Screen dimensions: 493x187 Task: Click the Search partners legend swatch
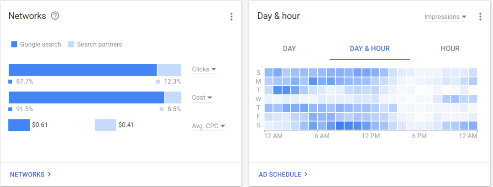click(x=71, y=44)
